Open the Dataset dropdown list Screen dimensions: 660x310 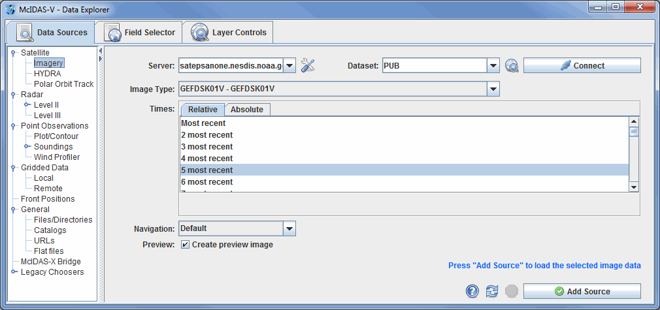(x=493, y=66)
